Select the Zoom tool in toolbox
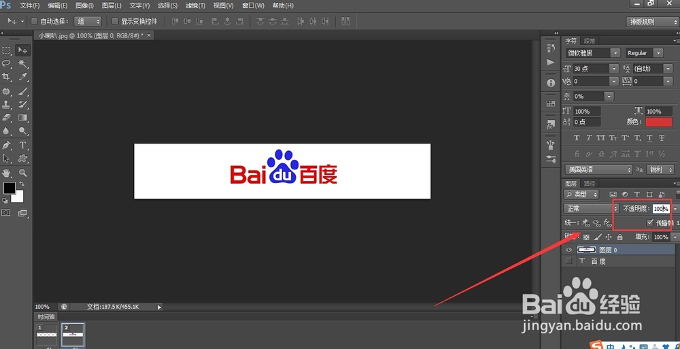The width and height of the screenshot is (680, 349). [x=22, y=173]
